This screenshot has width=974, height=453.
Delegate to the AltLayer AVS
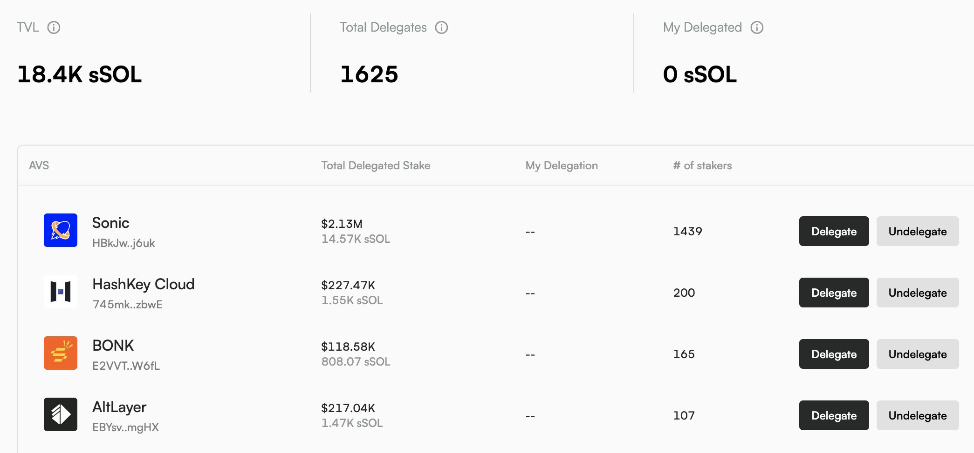[x=834, y=415]
